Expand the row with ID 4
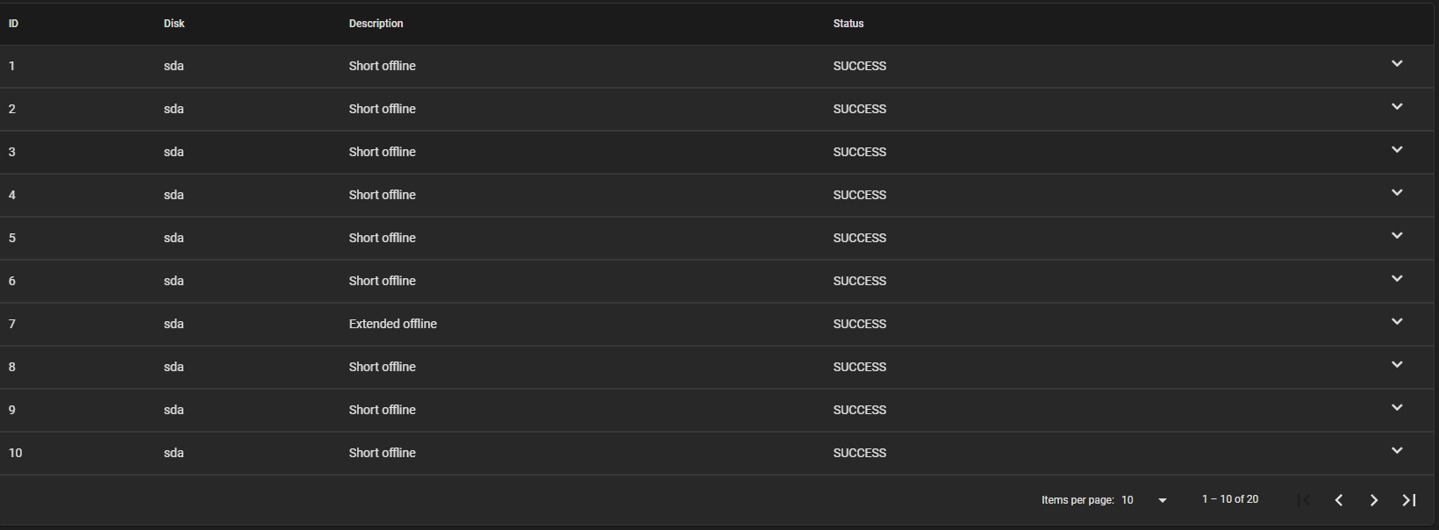The height and width of the screenshot is (530, 1439). click(1397, 193)
